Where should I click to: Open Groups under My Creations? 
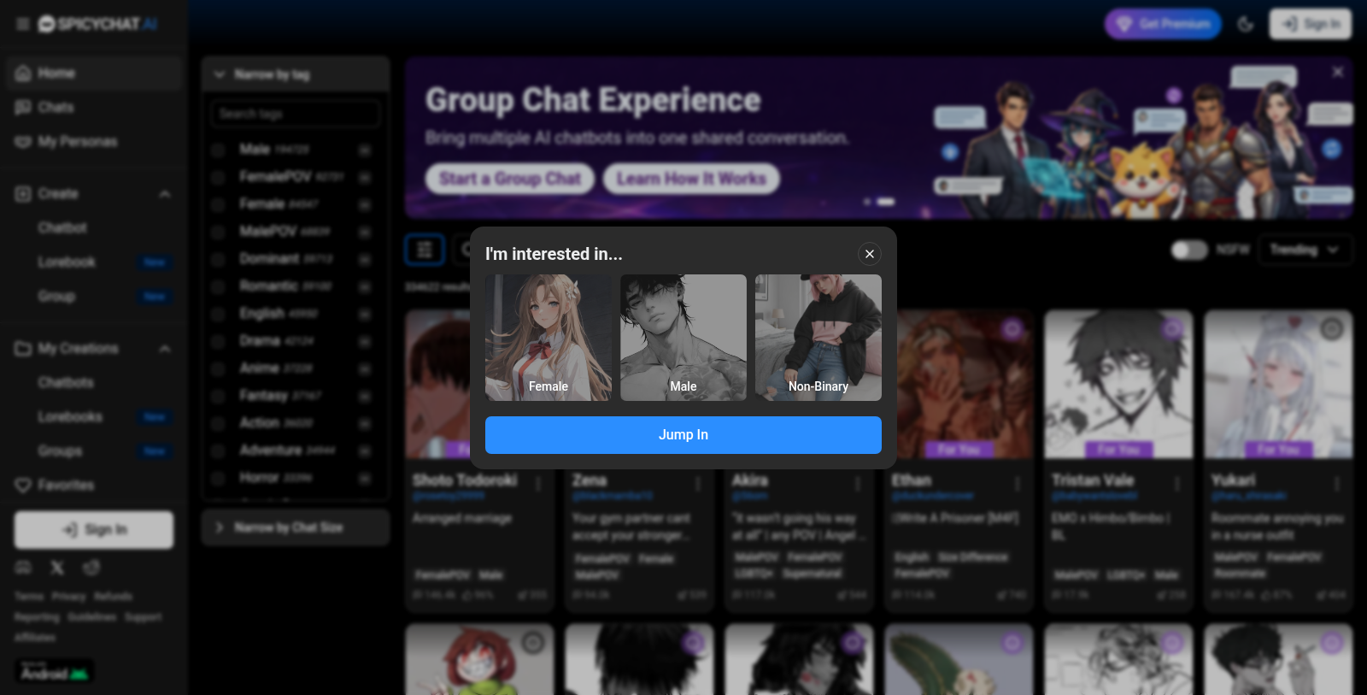pos(60,451)
